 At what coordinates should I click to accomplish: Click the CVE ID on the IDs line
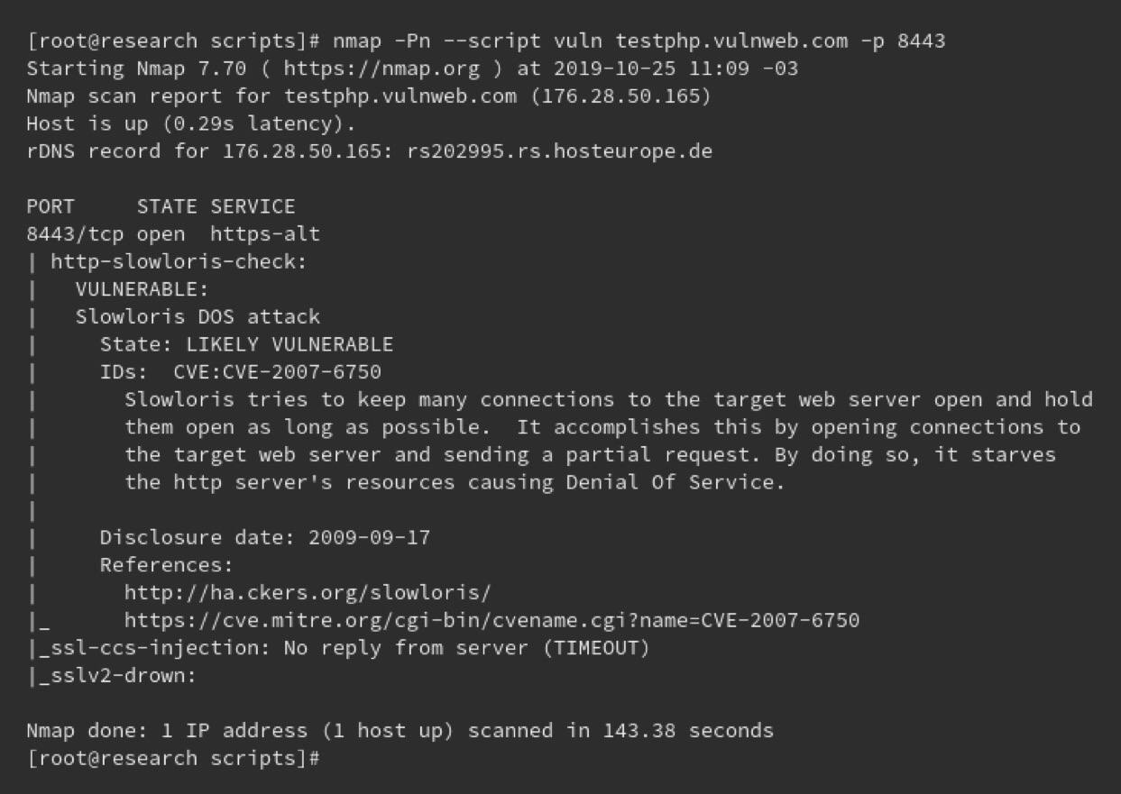[277, 372]
